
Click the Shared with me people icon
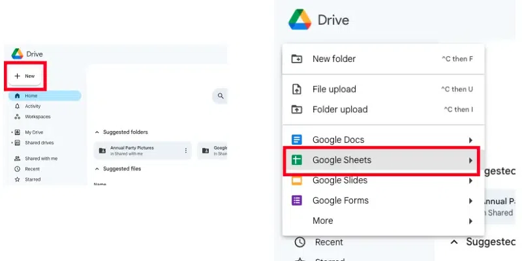point(18,159)
